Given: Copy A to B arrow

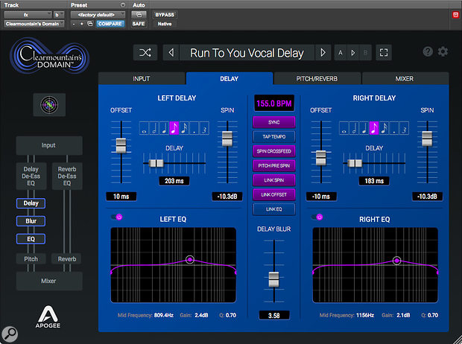Looking at the screenshot, I should (353, 53).
